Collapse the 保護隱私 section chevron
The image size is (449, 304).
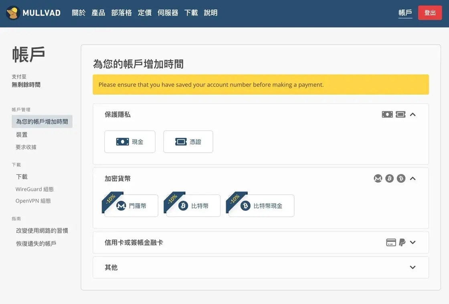click(x=413, y=114)
